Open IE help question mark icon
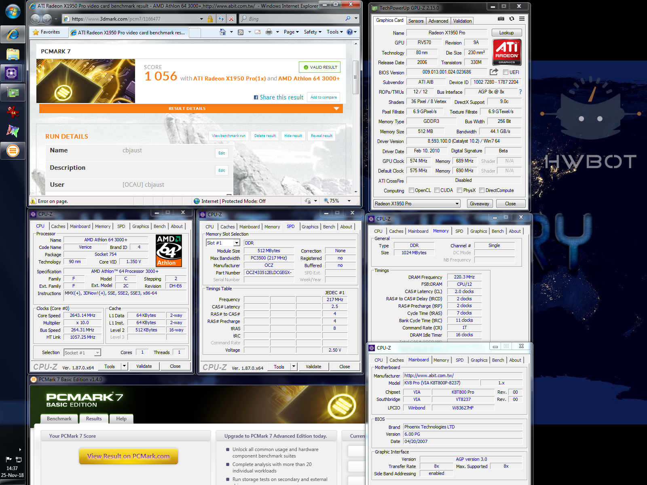Screen dimensions: 647x485 coord(350,32)
